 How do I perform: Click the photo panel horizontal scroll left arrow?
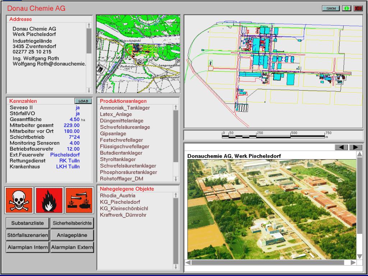188,263
